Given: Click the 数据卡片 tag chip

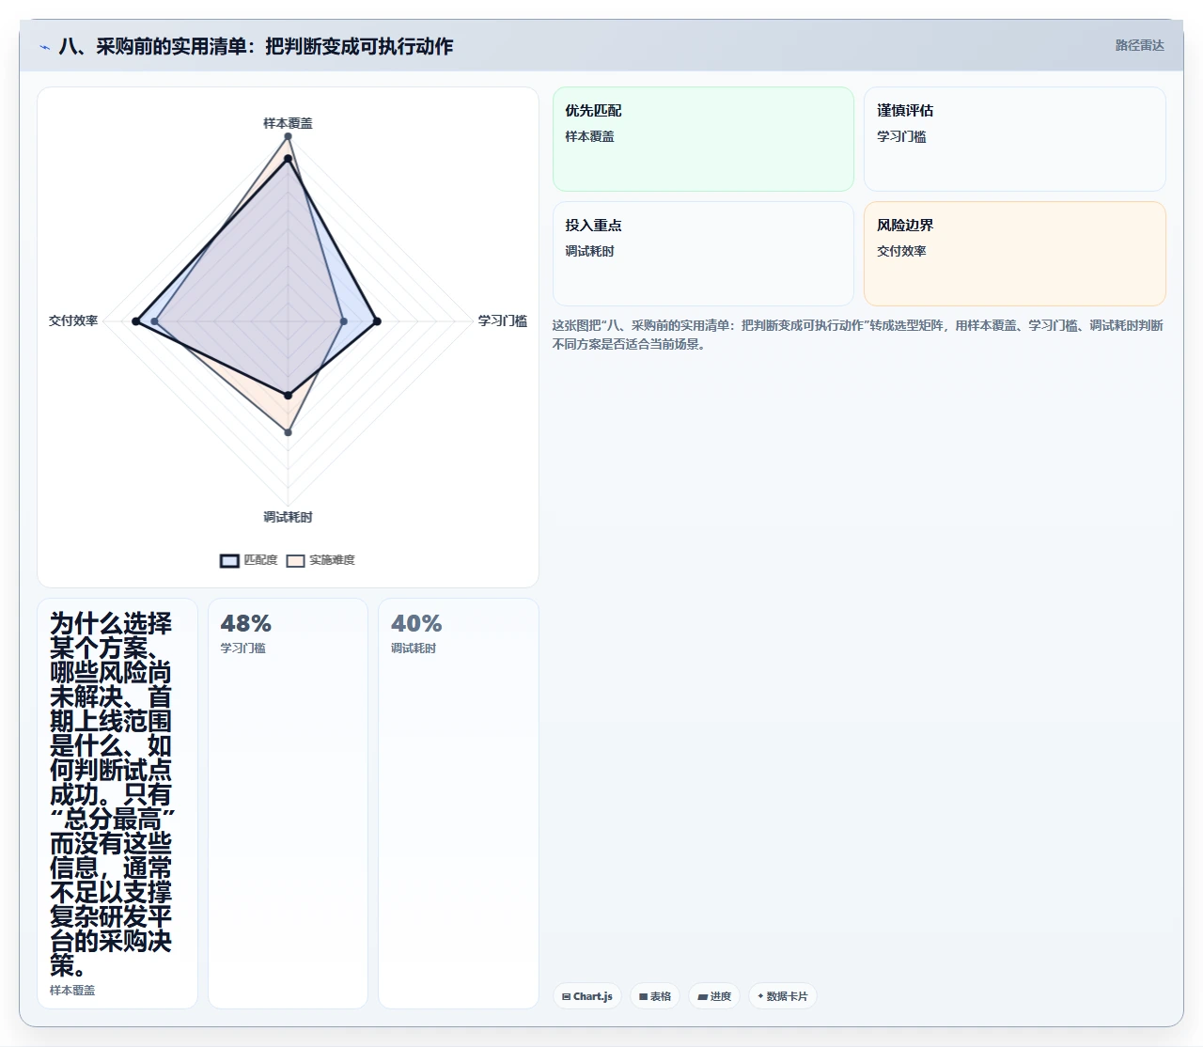Looking at the screenshot, I should click(783, 996).
